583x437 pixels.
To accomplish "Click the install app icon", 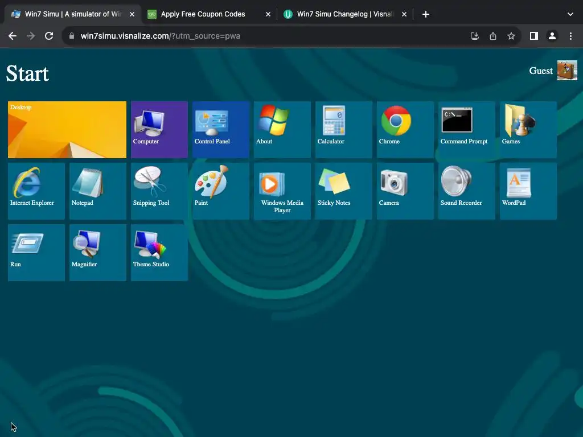I will click(x=474, y=36).
